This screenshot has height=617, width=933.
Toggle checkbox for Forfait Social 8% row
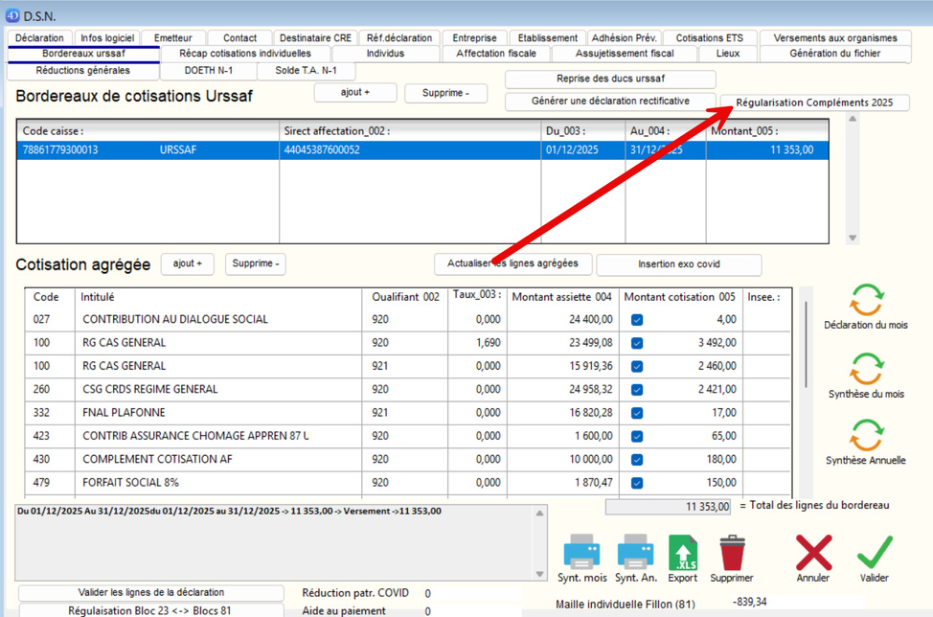pyautogui.click(x=637, y=483)
